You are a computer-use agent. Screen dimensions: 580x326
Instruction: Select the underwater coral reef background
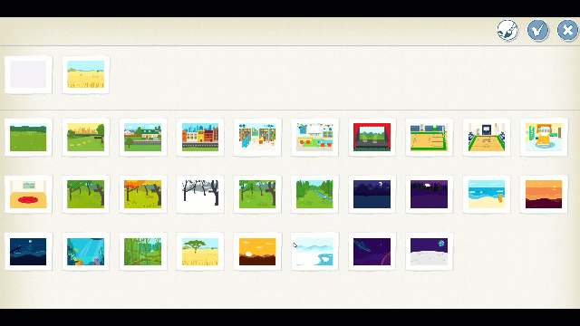85,252
